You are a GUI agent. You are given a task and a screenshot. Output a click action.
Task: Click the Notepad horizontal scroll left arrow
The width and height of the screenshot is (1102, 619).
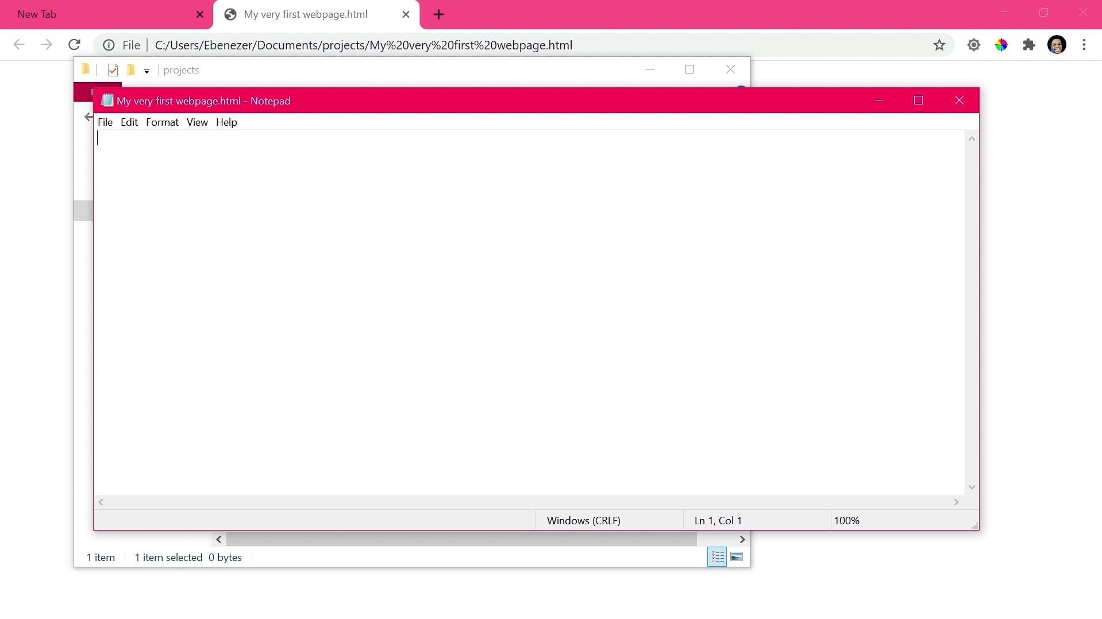[x=101, y=502]
